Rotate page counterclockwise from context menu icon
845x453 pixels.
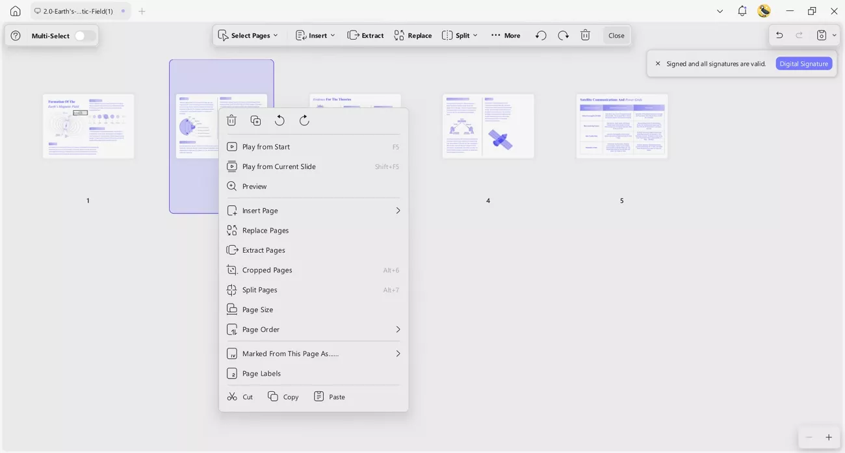279,120
